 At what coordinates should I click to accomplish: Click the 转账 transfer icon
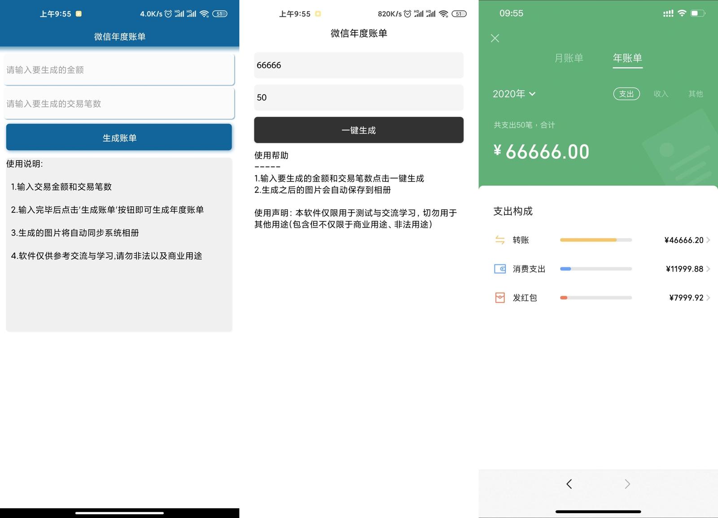pos(500,240)
